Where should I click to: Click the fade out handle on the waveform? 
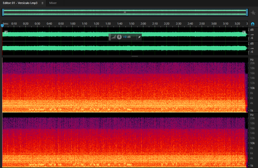(244, 32)
